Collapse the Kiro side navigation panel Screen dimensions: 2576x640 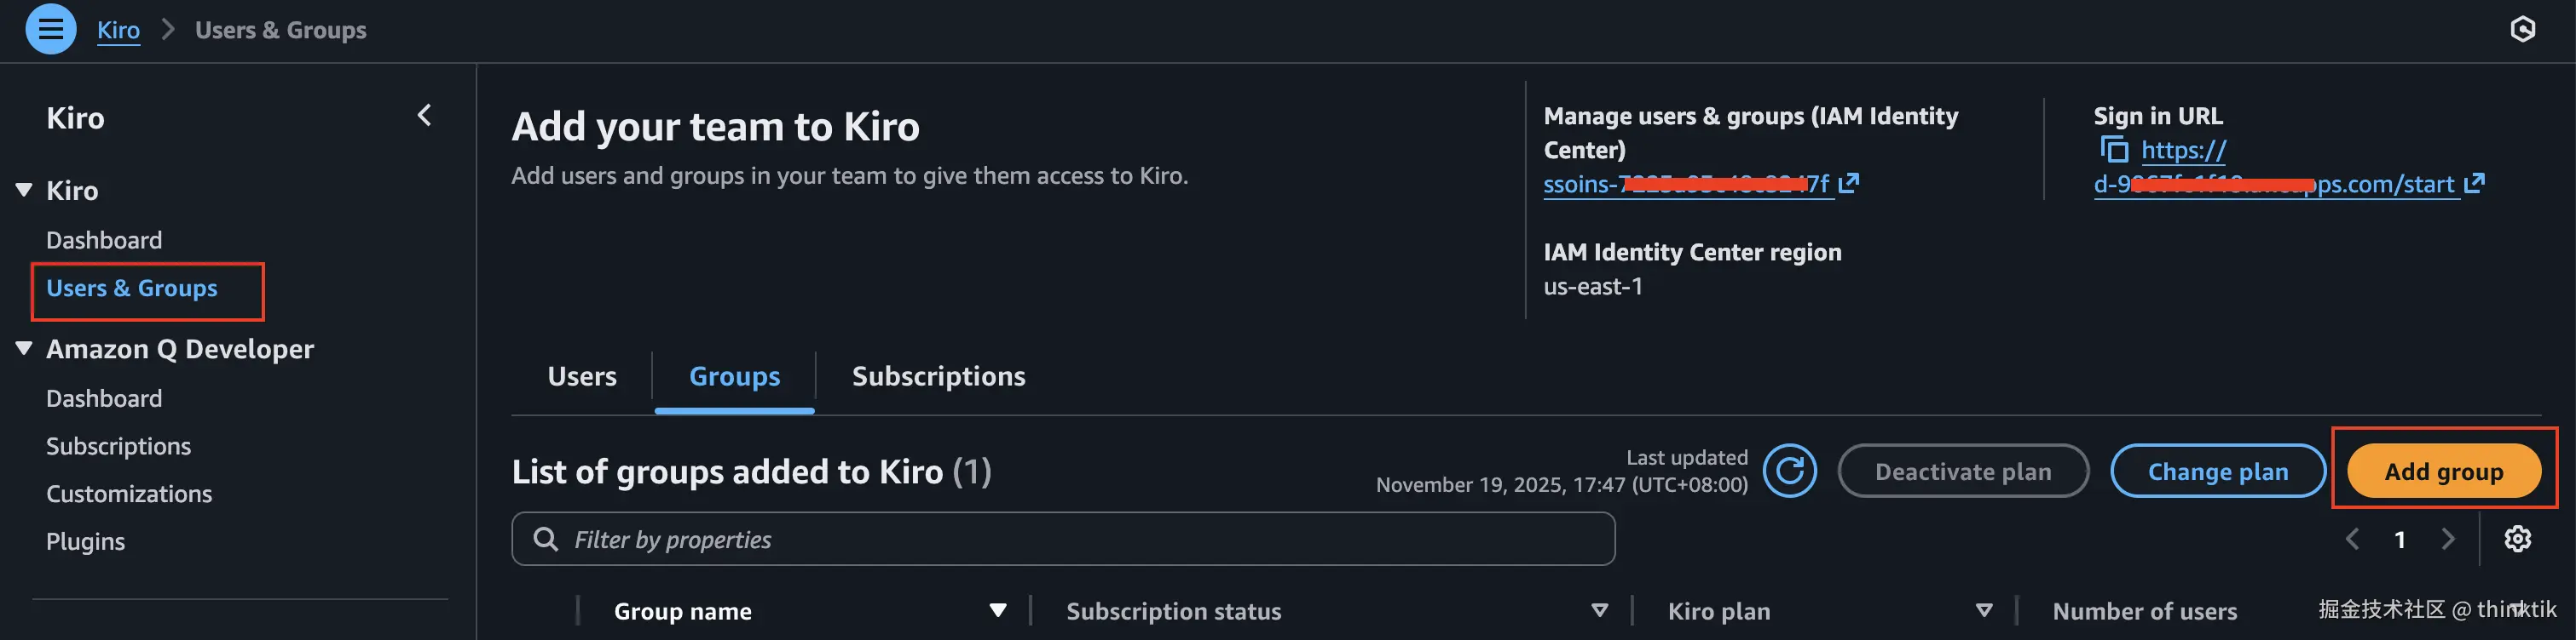pos(425,116)
